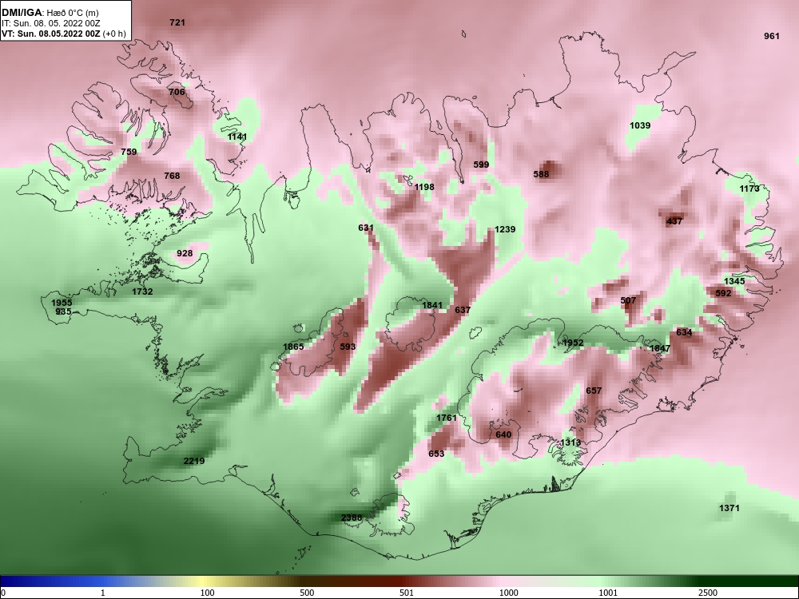Click the 507 height label

628,300
